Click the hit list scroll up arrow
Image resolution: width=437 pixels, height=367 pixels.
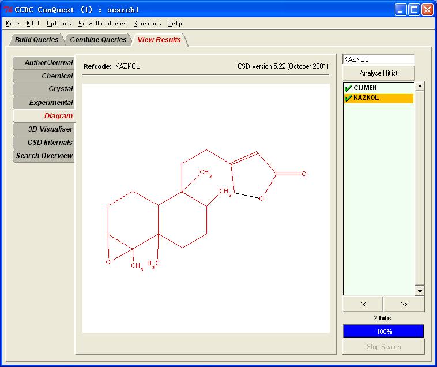[x=420, y=87]
